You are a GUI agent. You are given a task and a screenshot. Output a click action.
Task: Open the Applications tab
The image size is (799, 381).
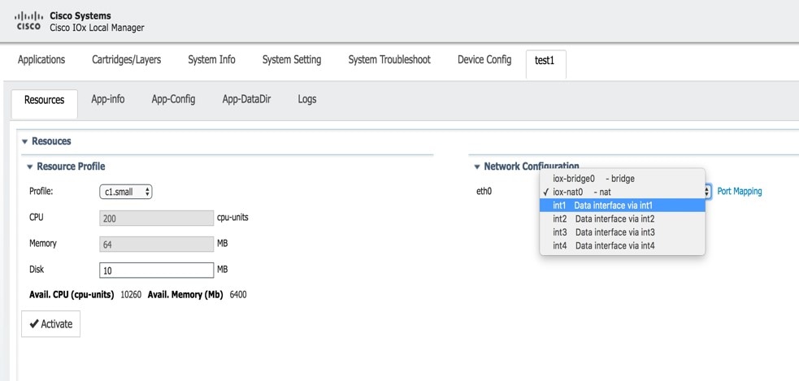pyautogui.click(x=41, y=59)
